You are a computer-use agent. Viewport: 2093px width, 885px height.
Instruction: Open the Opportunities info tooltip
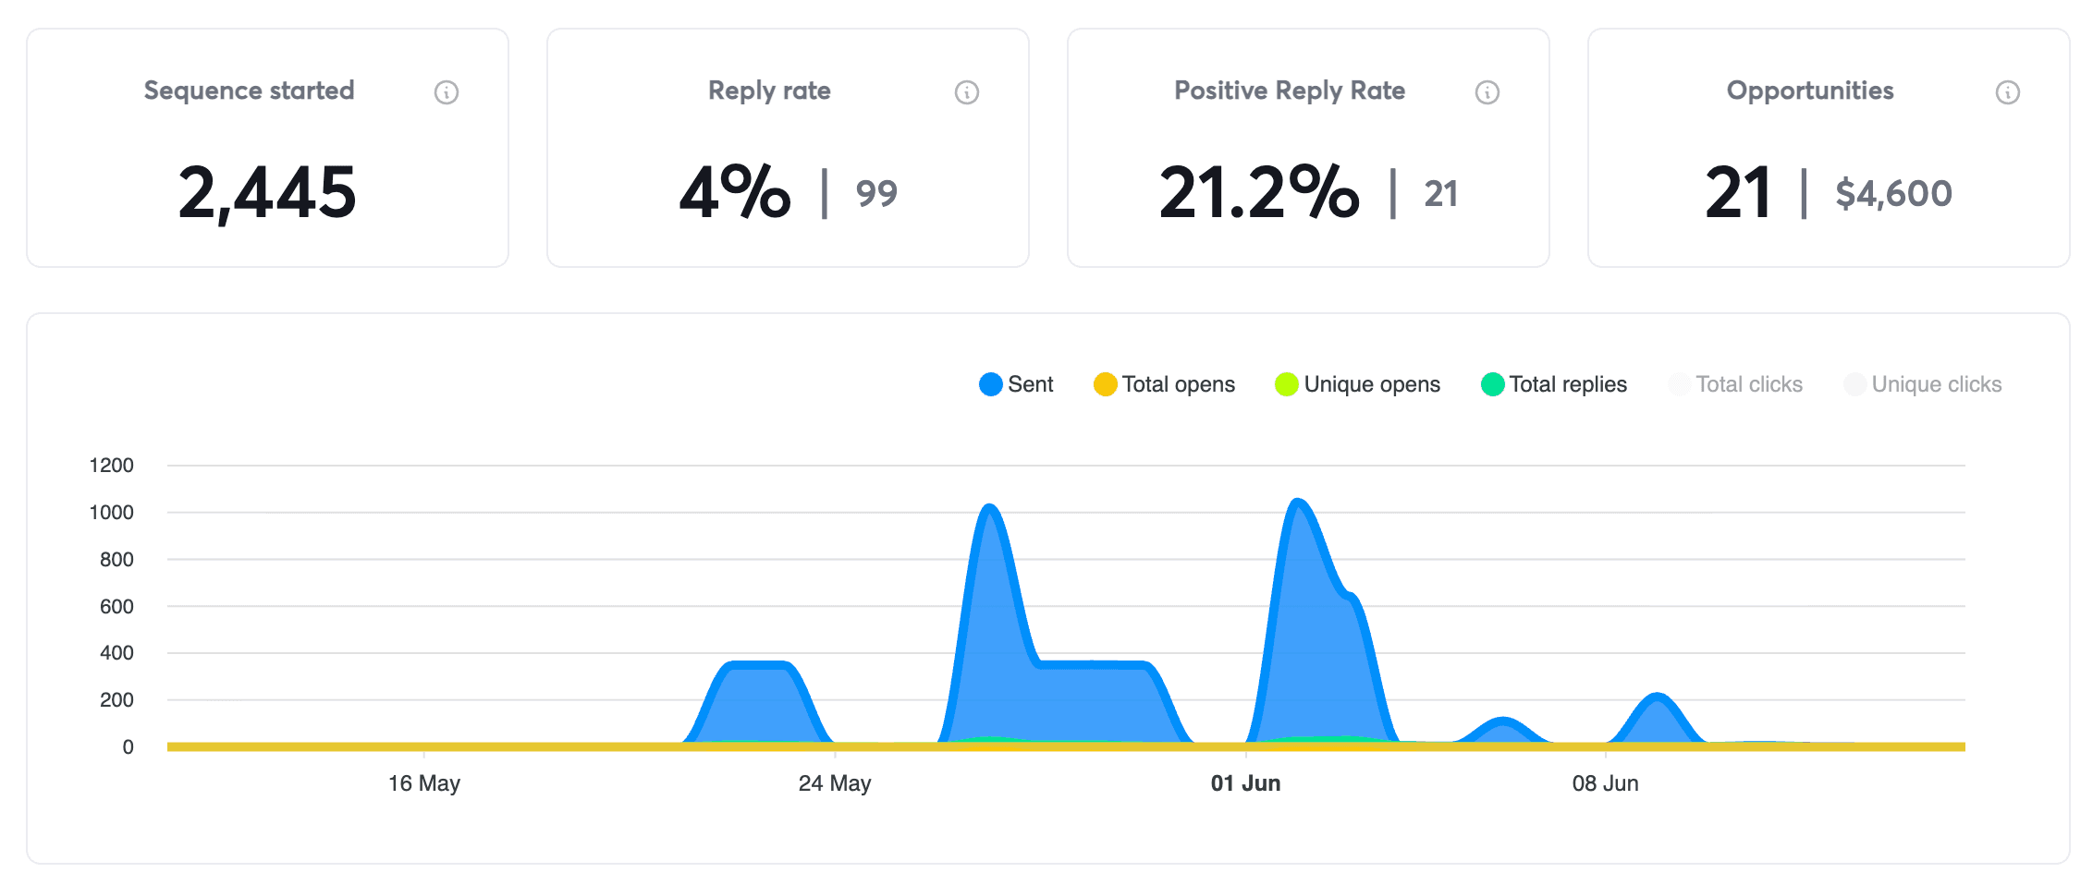(2006, 91)
